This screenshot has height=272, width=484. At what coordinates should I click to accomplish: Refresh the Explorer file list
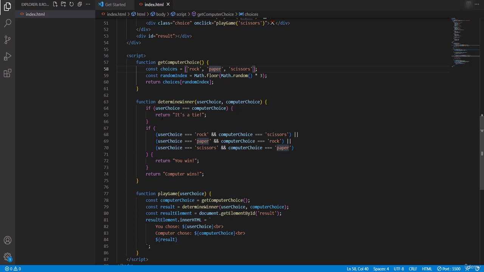click(71, 5)
